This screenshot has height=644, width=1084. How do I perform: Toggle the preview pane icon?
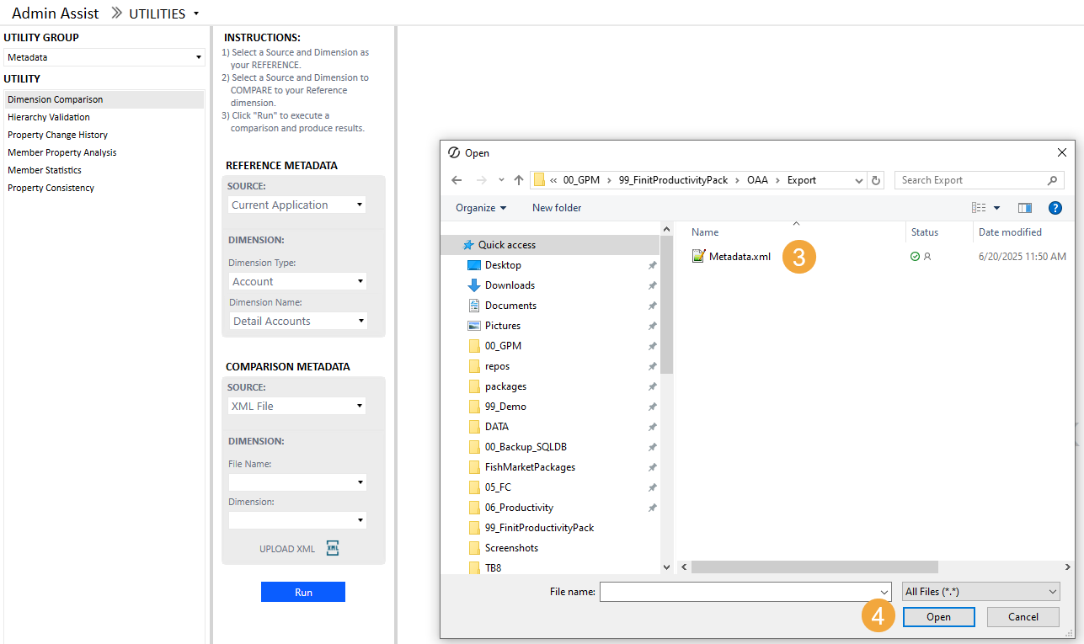[x=1024, y=208]
